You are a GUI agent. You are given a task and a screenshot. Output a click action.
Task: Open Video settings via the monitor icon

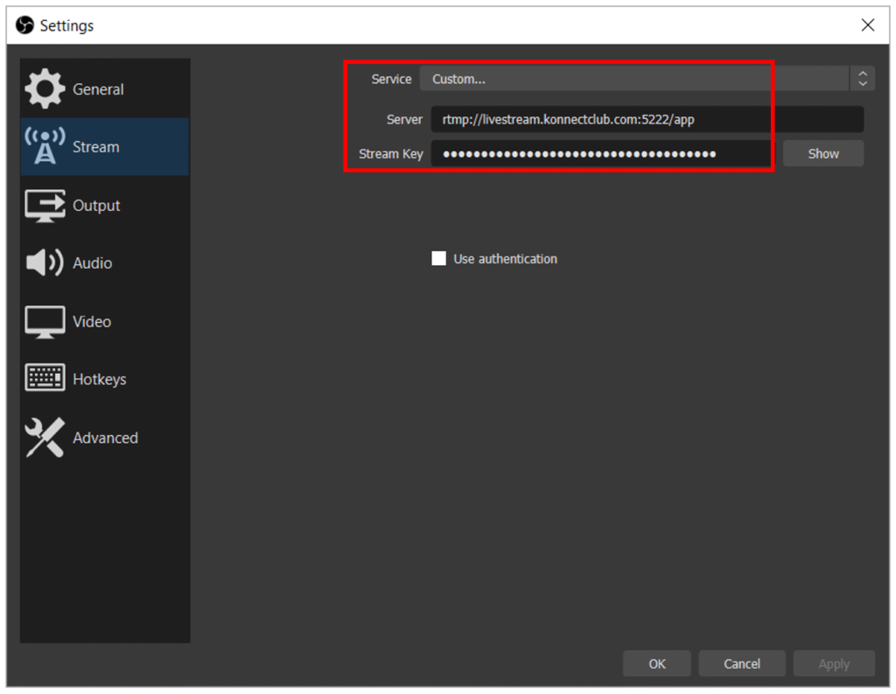45,322
